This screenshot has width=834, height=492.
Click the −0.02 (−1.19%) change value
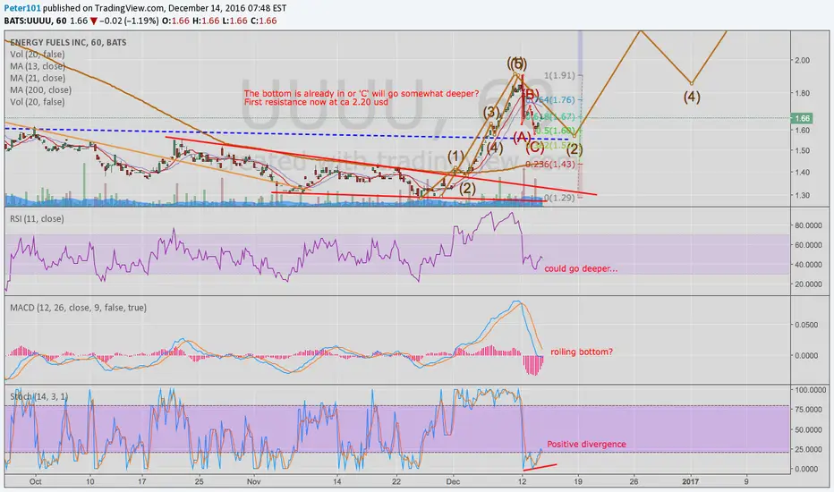(129, 21)
